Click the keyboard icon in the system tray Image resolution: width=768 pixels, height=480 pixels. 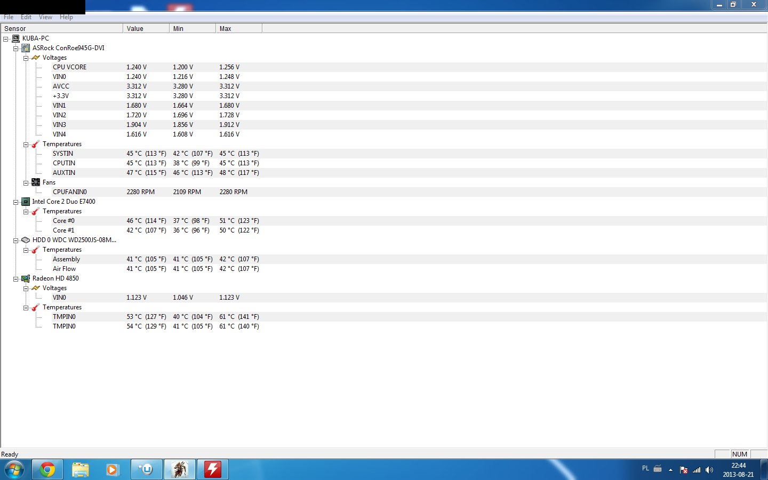point(658,469)
